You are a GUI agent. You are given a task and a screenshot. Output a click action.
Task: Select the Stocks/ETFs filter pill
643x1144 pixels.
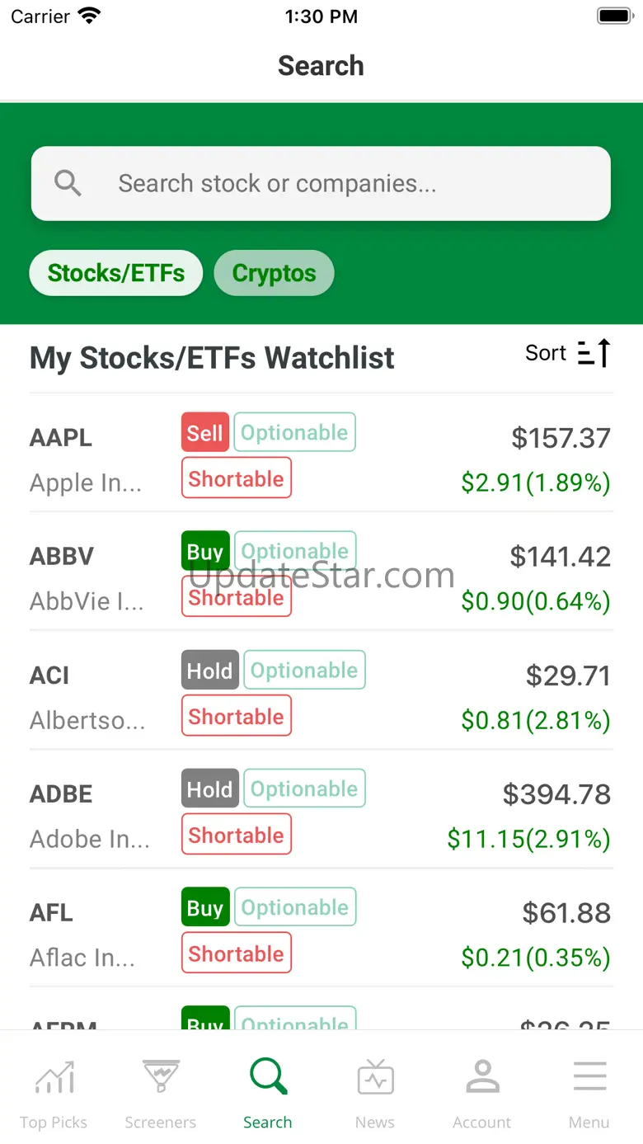116,273
